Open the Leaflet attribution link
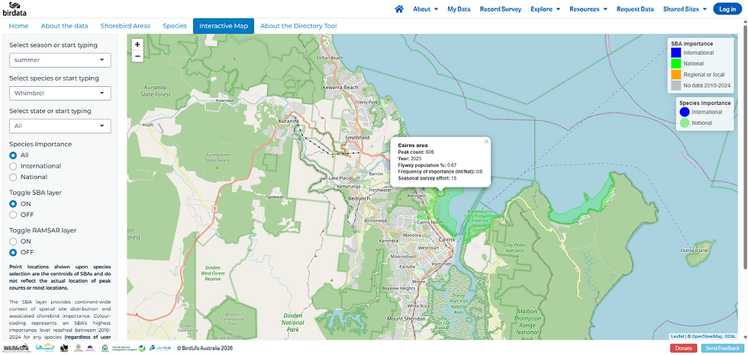The height and width of the screenshot is (355, 748). [x=677, y=337]
